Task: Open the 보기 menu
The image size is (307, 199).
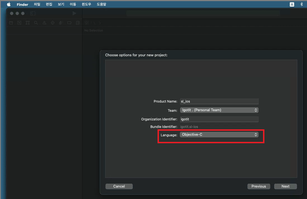Action: (x=61, y=4)
